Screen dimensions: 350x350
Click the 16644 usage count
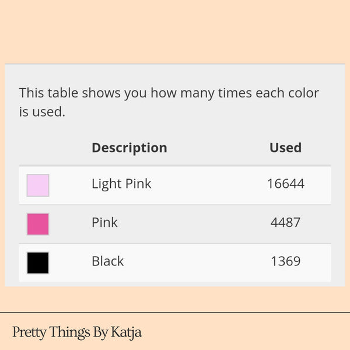coord(285,184)
